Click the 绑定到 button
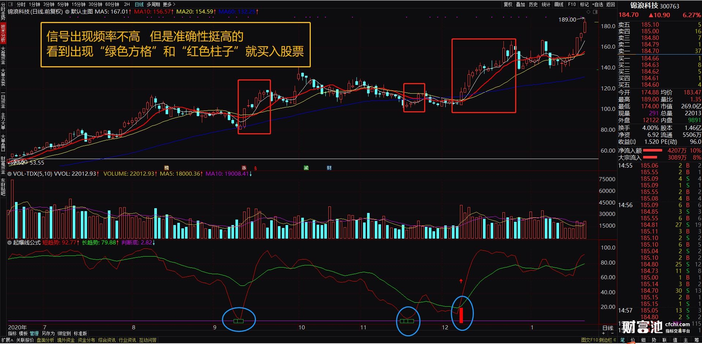The width and height of the screenshot is (702, 344). click(64, 333)
